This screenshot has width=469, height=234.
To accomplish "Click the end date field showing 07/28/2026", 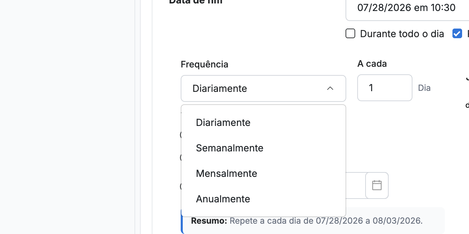I will click(407, 8).
